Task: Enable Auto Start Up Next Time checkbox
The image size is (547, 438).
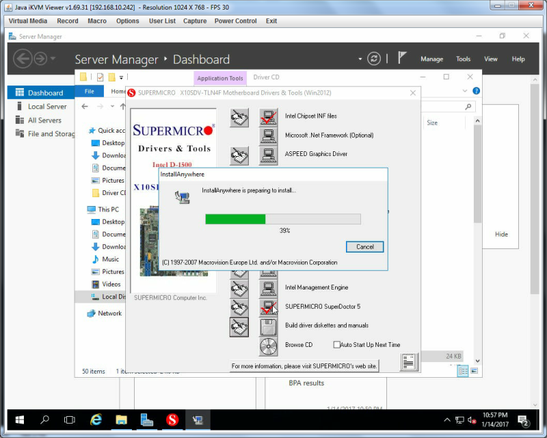Action: [336, 345]
